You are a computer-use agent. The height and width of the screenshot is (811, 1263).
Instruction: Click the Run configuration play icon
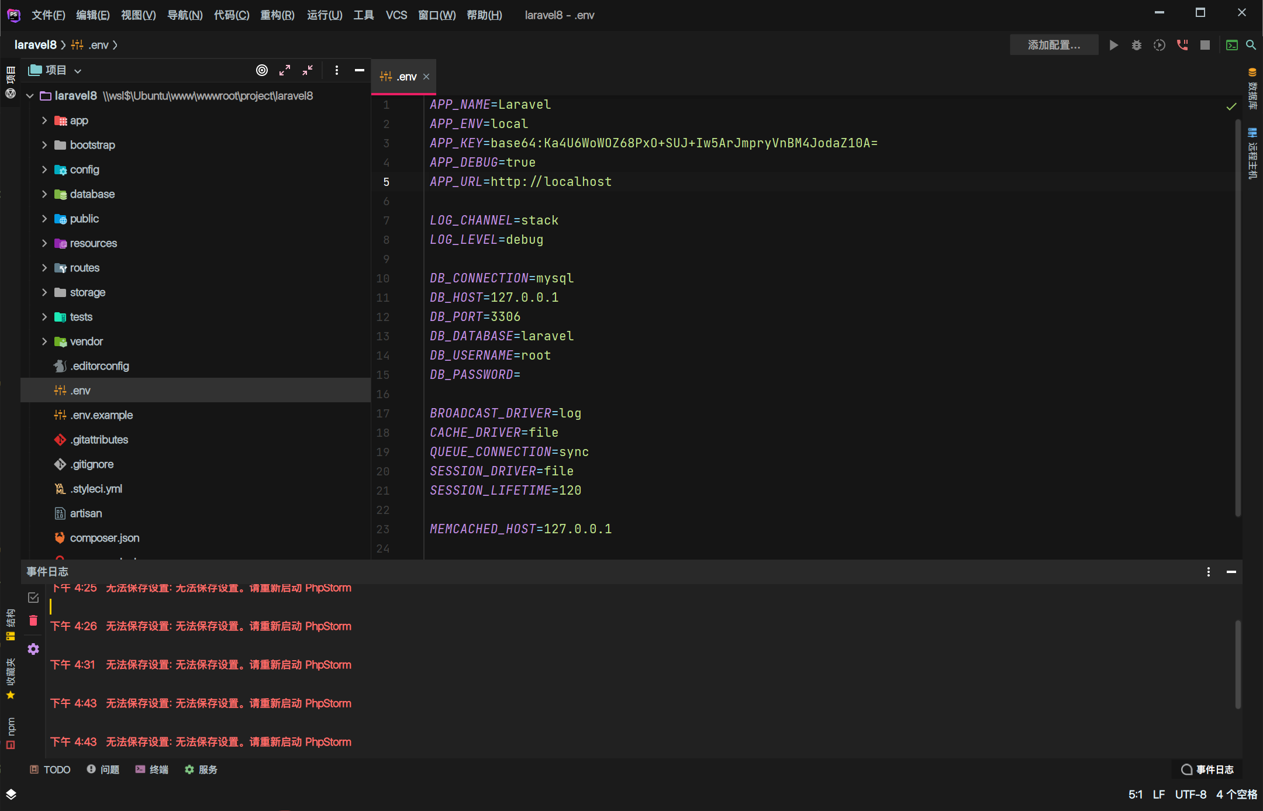coord(1114,45)
